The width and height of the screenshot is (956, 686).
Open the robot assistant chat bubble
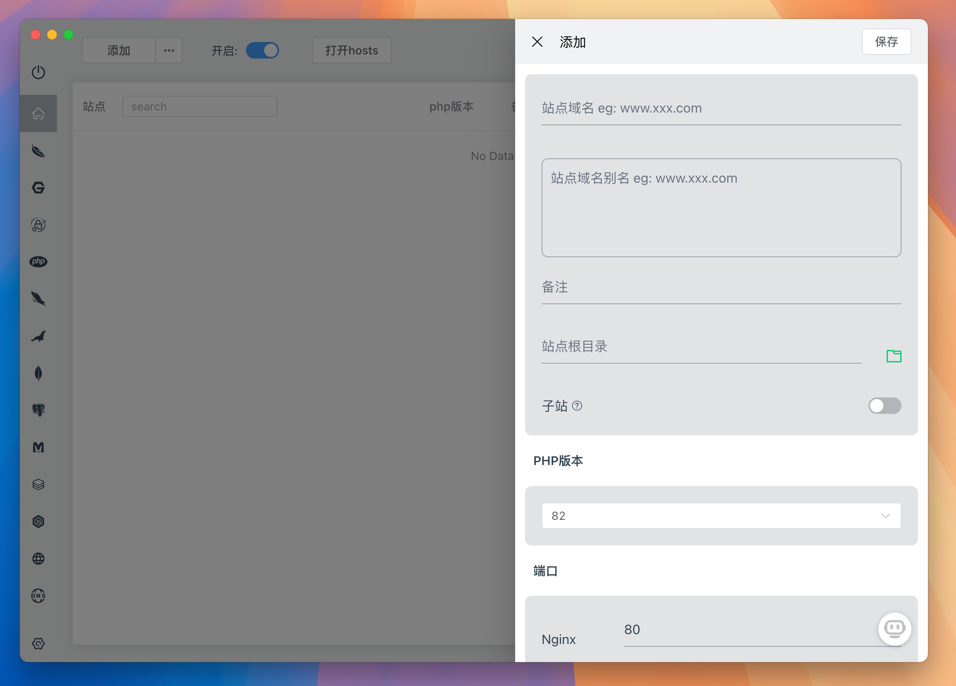pos(894,629)
